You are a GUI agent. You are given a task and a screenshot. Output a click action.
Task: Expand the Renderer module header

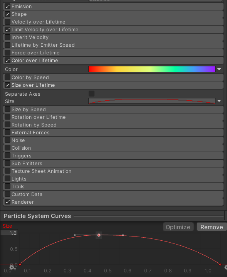[113, 202]
